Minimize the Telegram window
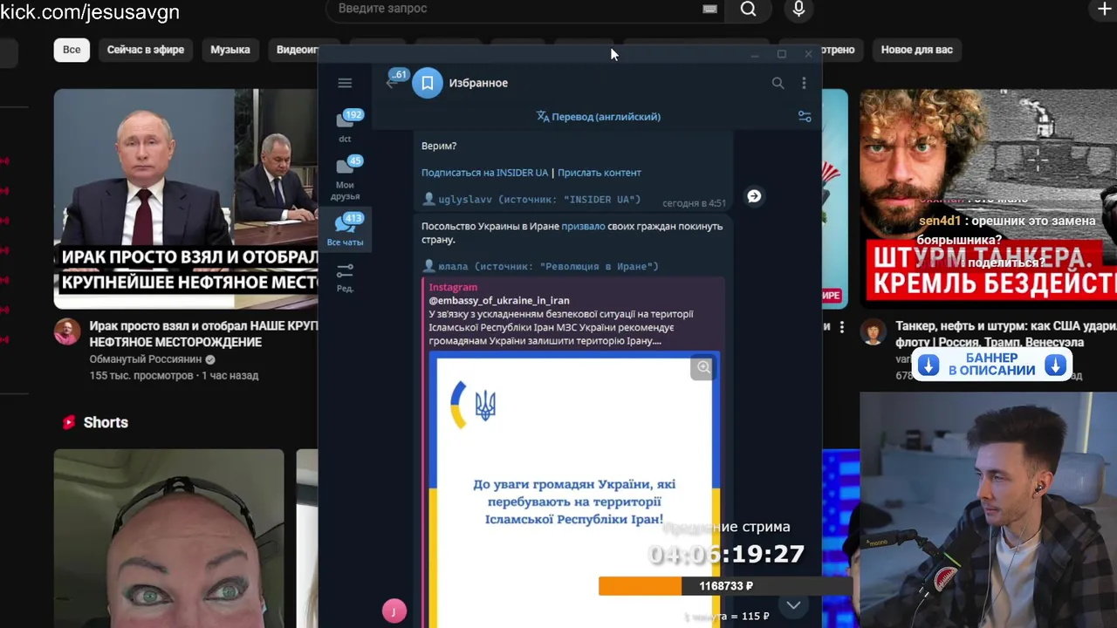 pyautogui.click(x=755, y=54)
